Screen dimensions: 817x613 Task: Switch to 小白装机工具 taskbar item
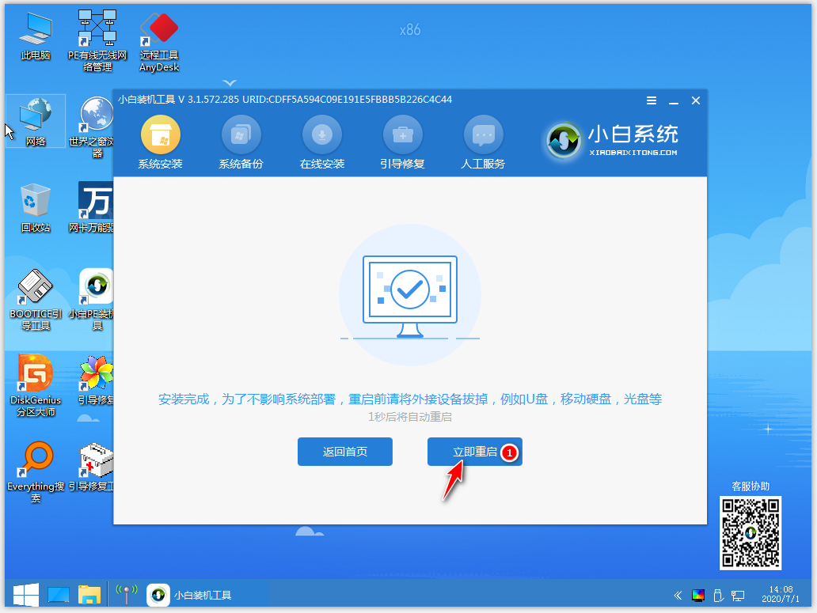189,595
